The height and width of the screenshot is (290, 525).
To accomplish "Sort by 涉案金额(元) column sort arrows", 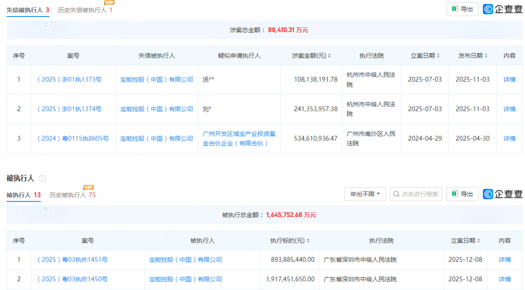I will click(330, 56).
